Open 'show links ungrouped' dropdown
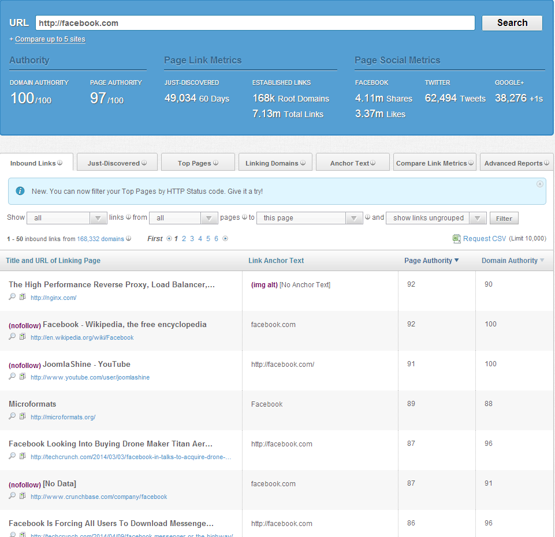The width and height of the screenshot is (555, 537). click(x=436, y=218)
